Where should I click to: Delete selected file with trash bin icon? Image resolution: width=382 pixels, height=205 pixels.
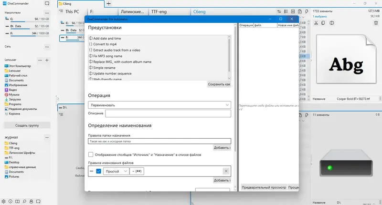click(376, 23)
